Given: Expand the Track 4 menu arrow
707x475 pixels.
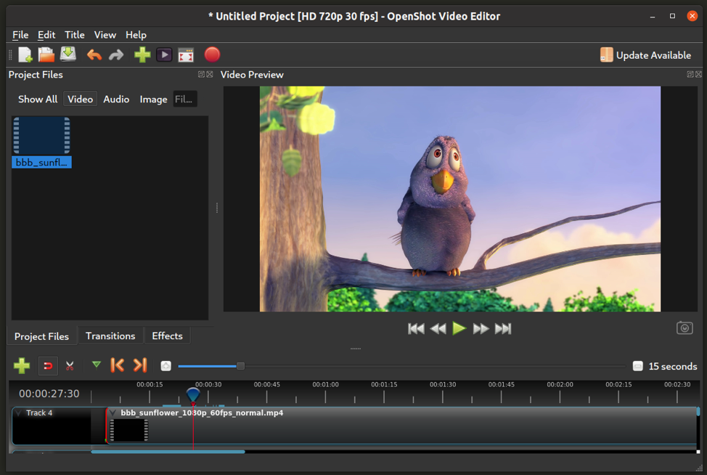Looking at the screenshot, I should [19, 413].
